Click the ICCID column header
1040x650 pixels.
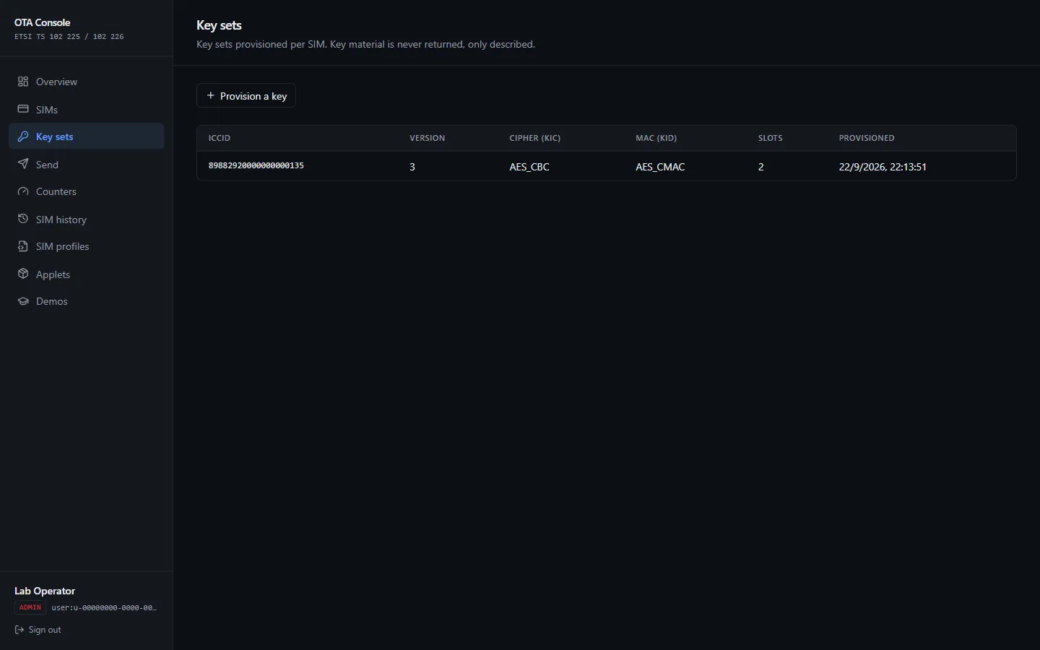220,138
